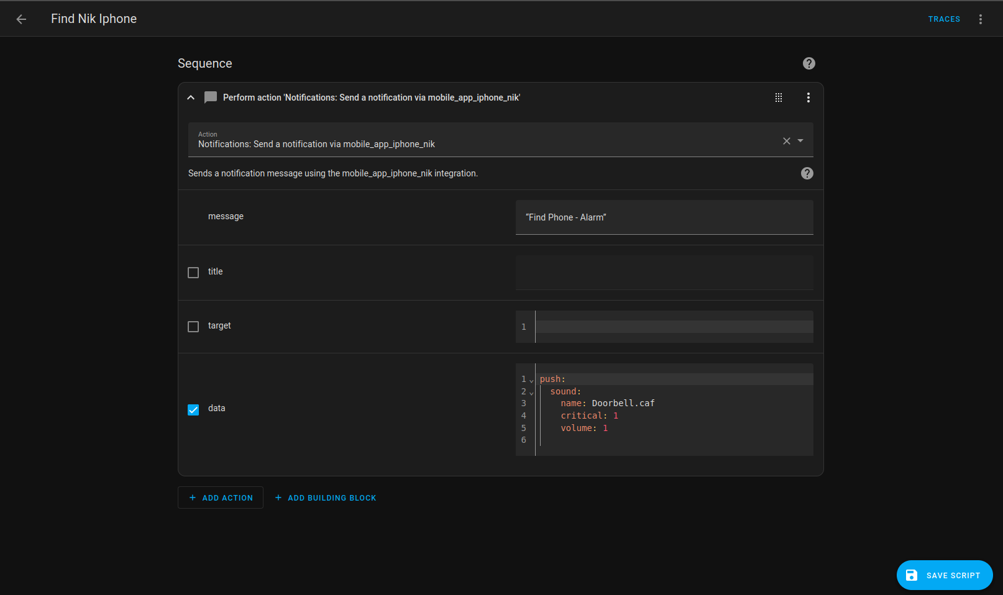Click the notification message bubble icon
1003x595 pixels.
click(x=211, y=98)
